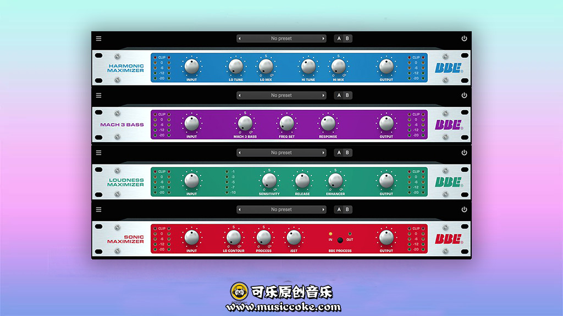Viewport: 563px width, 316px height.
Task: Click the Mach 3 Bass OUTPUT knob
Action: pos(387,123)
